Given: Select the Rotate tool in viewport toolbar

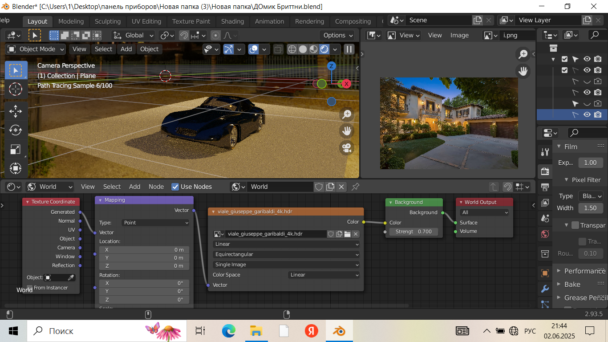Looking at the screenshot, I should pyautogui.click(x=16, y=130).
